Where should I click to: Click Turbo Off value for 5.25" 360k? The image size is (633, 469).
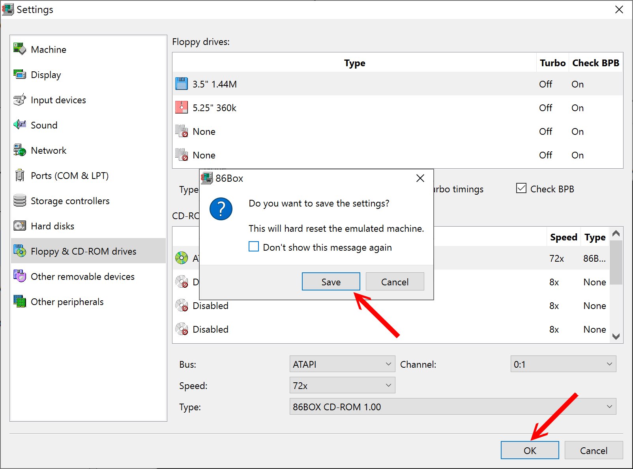click(546, 108)
